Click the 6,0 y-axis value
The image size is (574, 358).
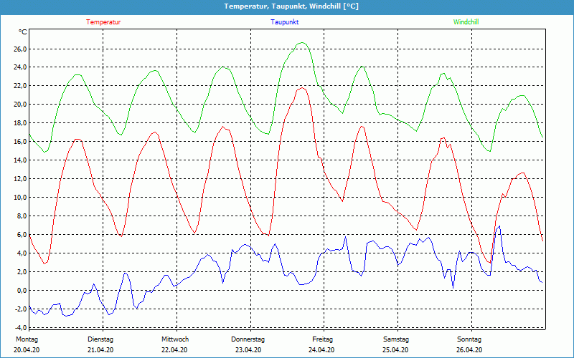point(22,235)
